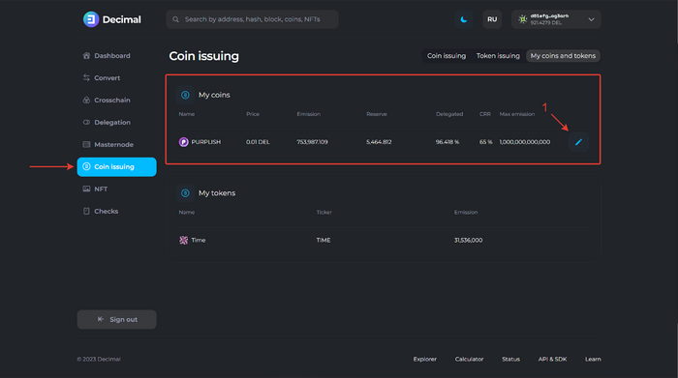Open Status footer link
Image resolution: width=678 pixels, height=378 pixels.
(510, 359)
